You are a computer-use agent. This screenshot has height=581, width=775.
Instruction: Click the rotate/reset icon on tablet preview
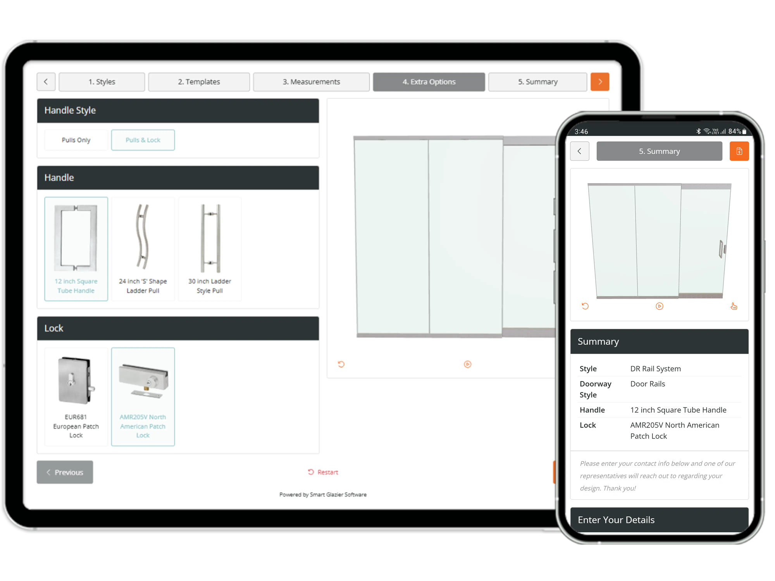pyautogui.click(x=341, y=364)
